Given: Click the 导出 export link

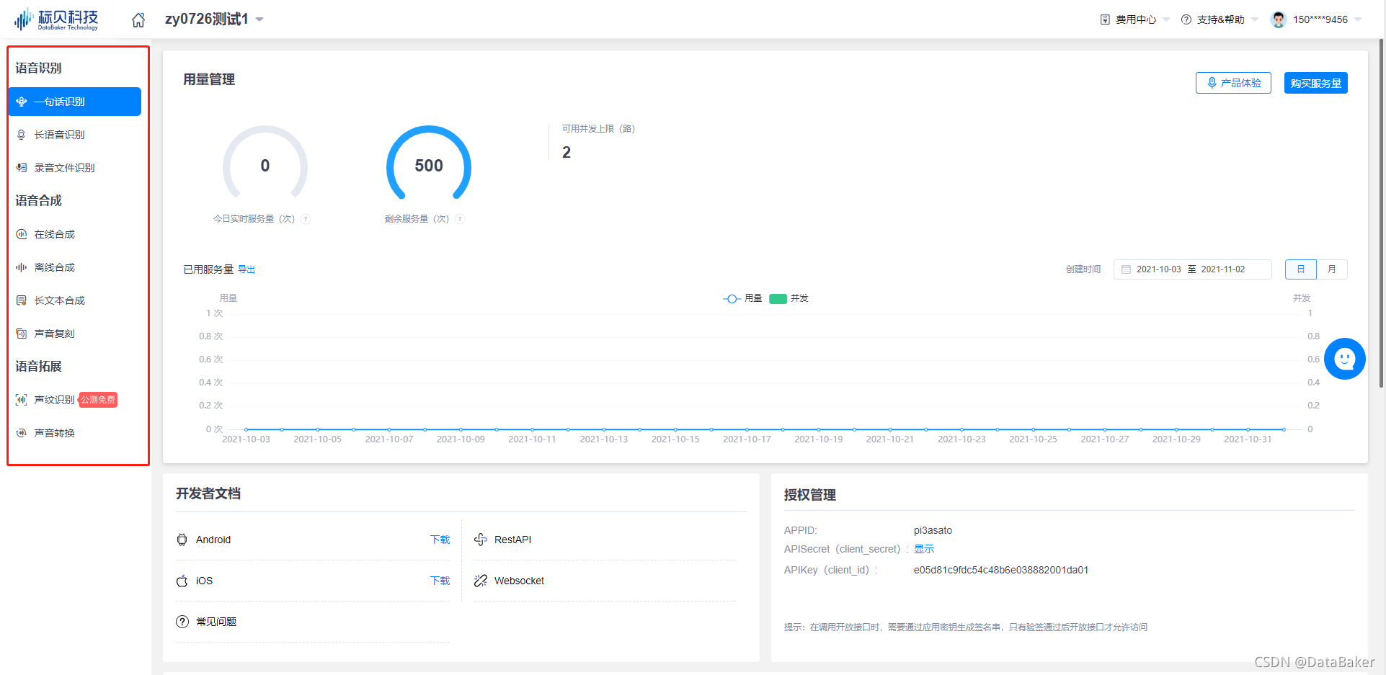Looking at the screenshot, I should click(x=246, y=269).
